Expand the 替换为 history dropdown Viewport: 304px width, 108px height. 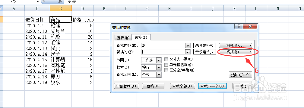point(188,52)
